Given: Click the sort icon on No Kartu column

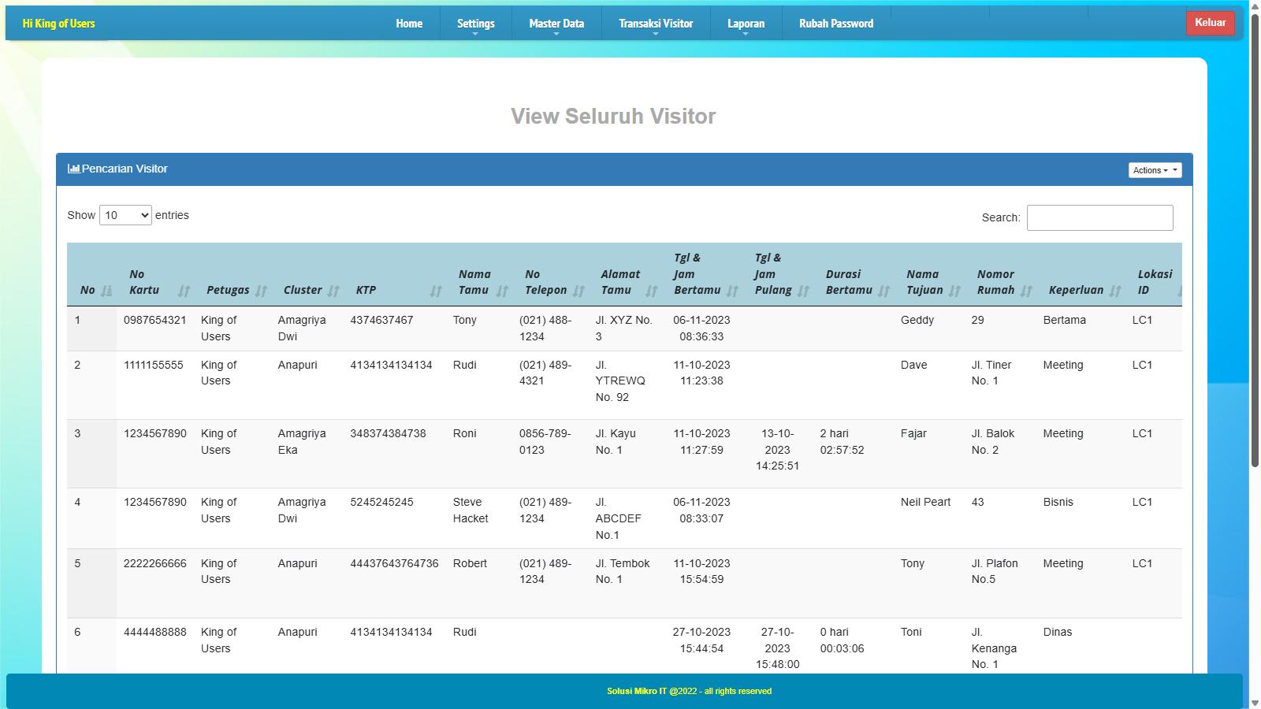Looking at the screenshot, I should tap(184, 291).
